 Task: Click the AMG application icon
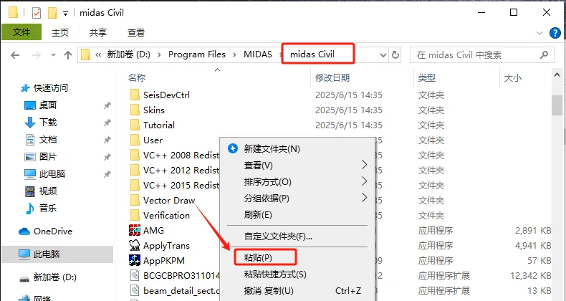click(x=135, y=230)
